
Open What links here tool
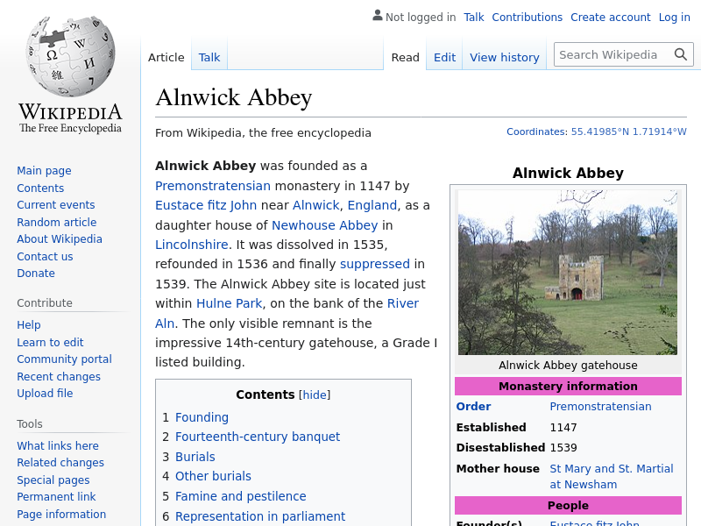[57, 446]
